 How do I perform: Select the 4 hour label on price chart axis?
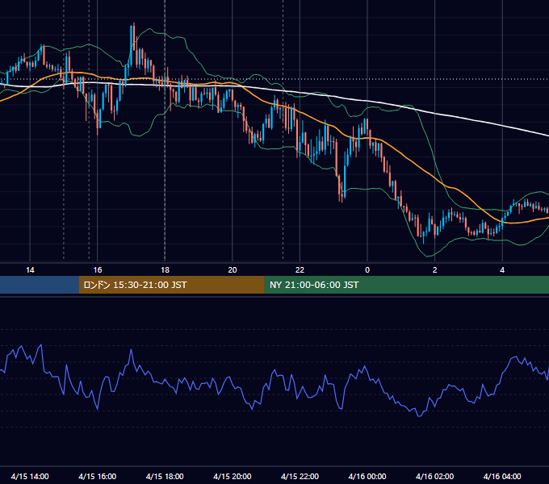pos(502,270)
